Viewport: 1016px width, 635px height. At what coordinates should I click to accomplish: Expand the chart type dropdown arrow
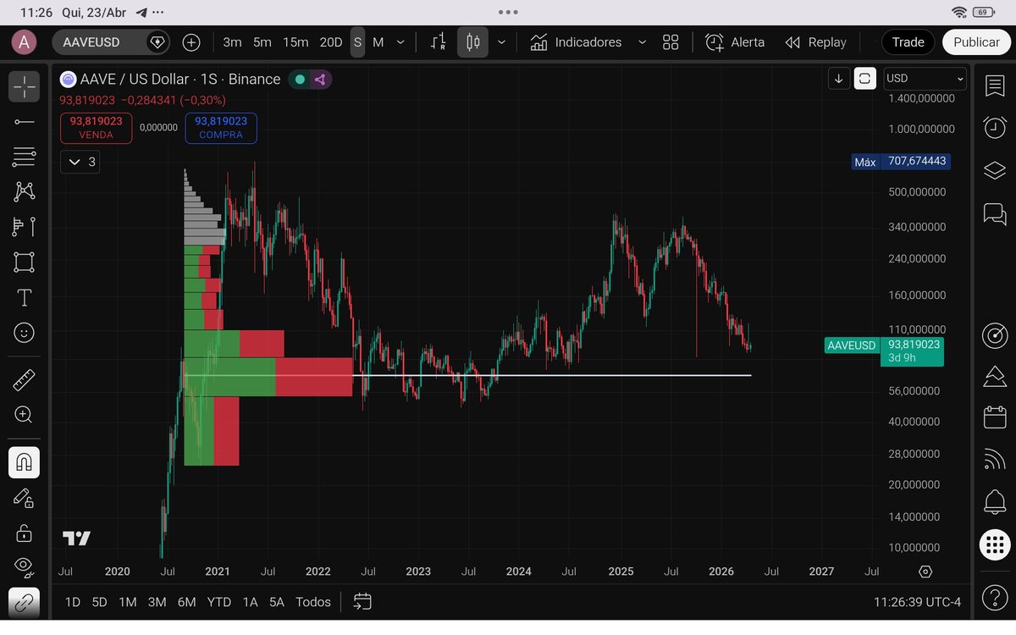click(x=501, y=42)
